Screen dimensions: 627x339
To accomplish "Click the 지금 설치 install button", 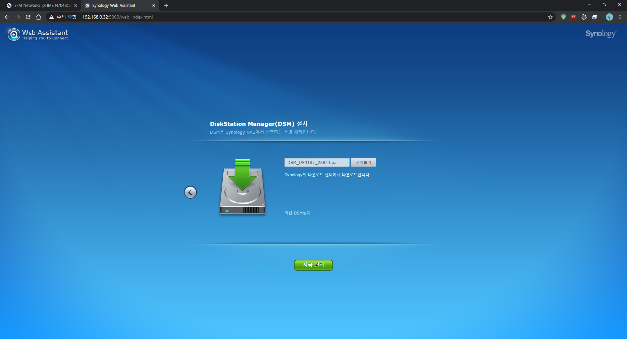I will pyautogui.click(x=313, y=265).
